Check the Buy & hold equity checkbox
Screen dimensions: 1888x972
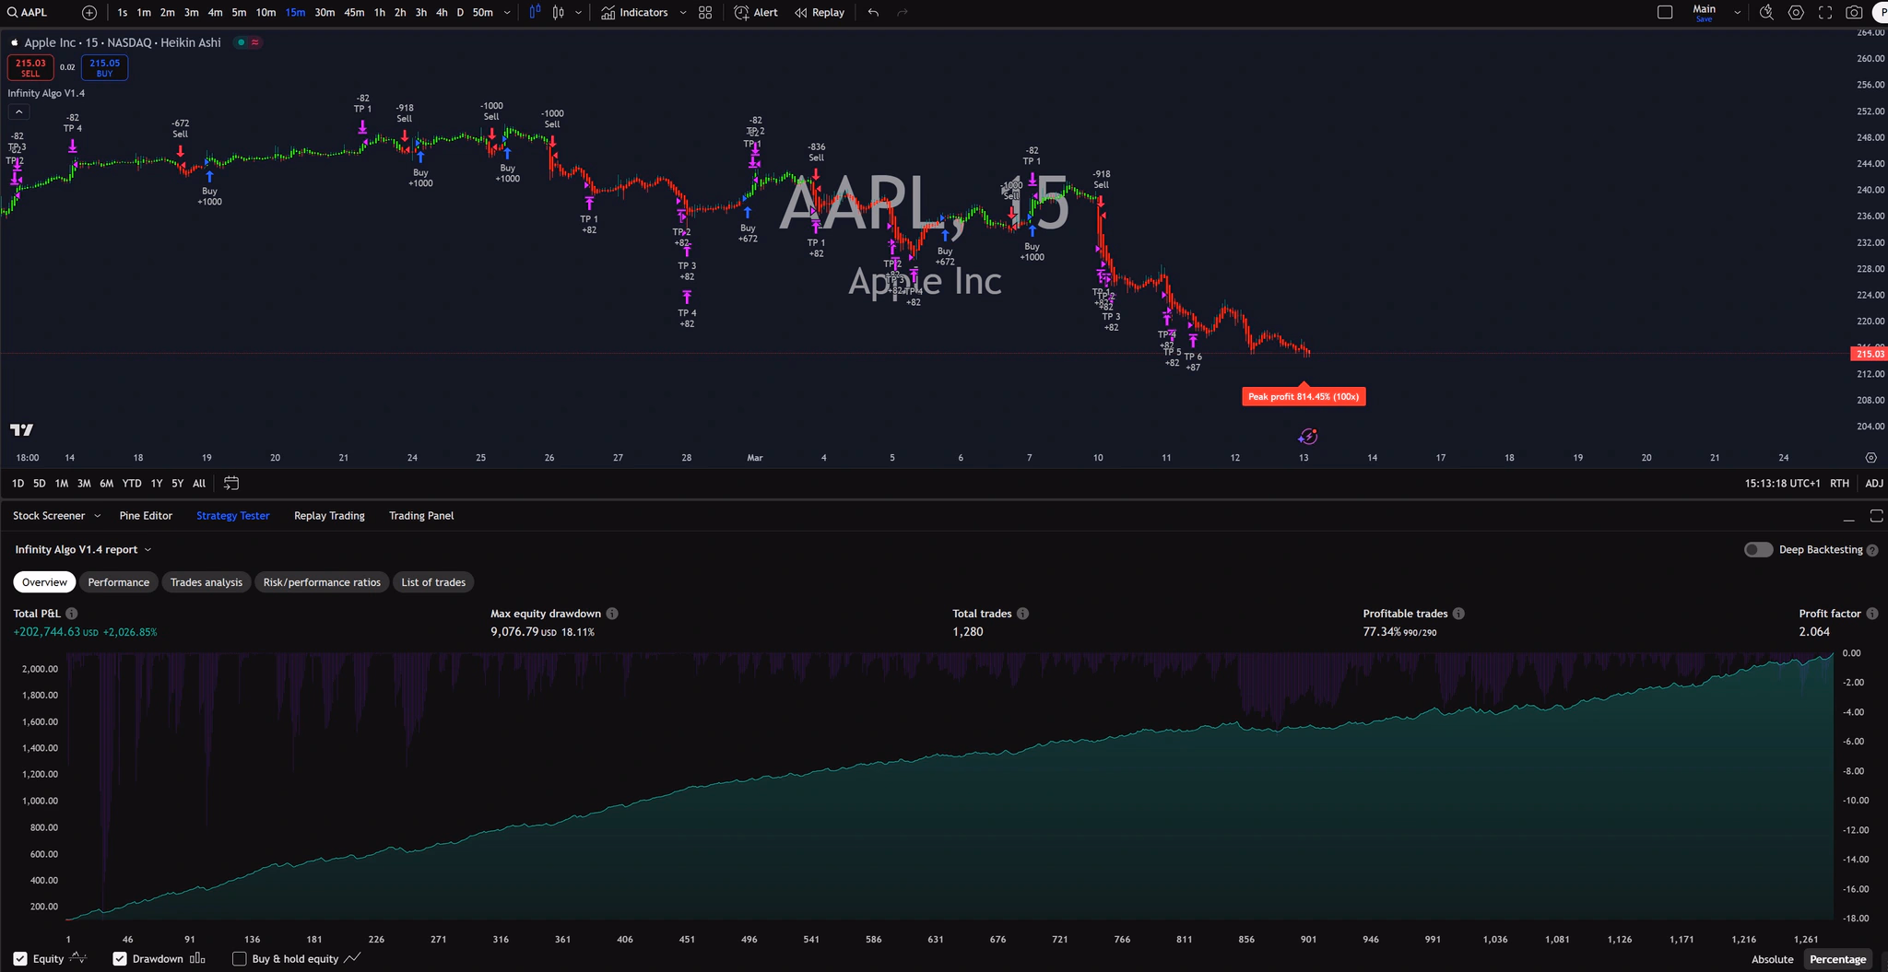click(240, 959)
